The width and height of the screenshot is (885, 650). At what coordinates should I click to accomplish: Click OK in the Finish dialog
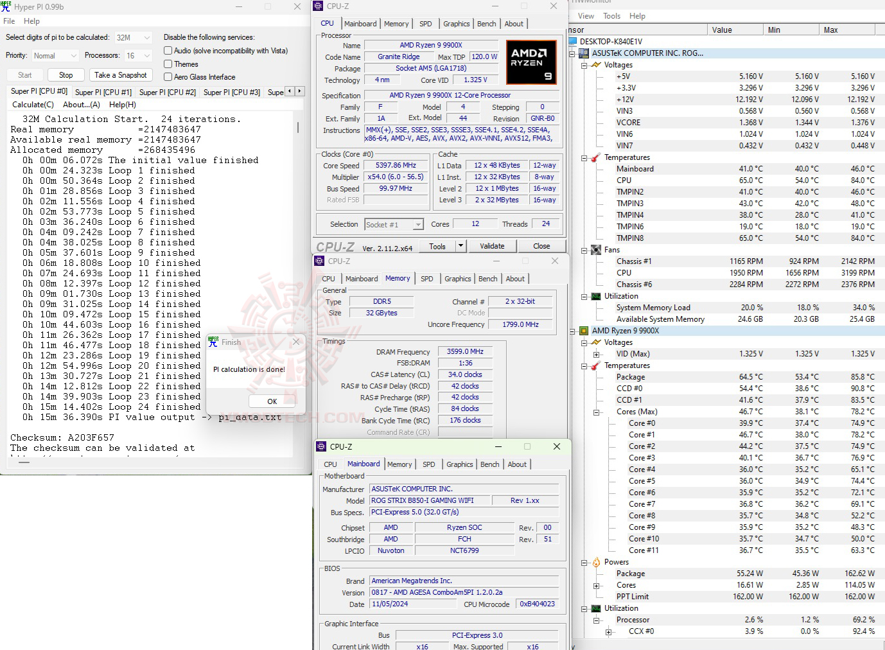pos(272,401)
